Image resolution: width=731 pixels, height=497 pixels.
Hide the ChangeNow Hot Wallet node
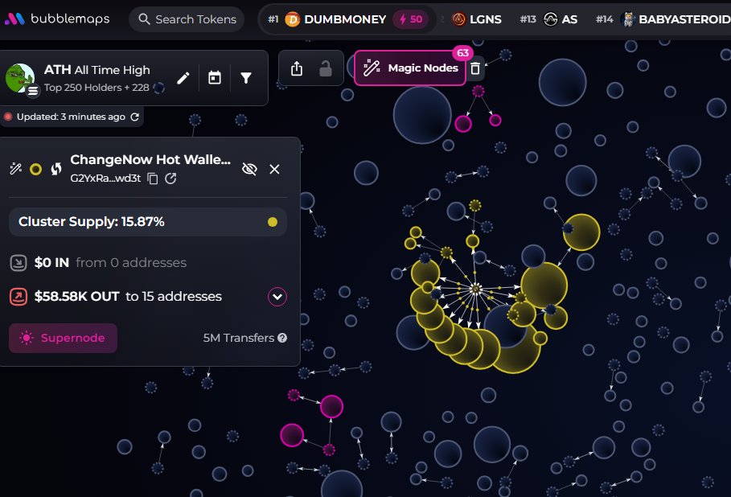(x=249, y=169)
